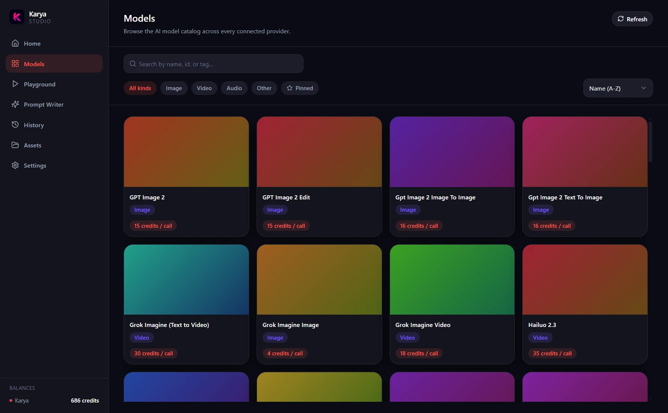Click the 30 credits / call badge

tap(154, 353)
